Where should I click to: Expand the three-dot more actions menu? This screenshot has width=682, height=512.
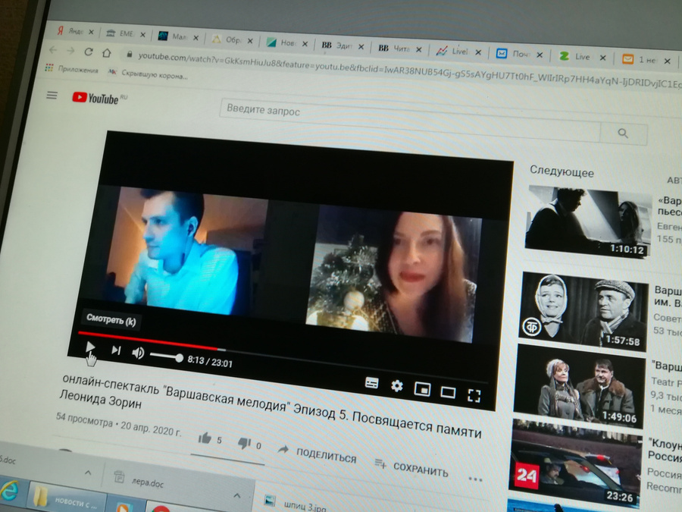[x=475, y=479]
